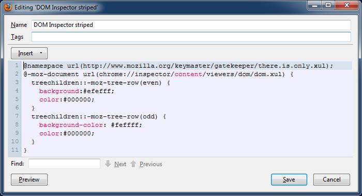This screenshot has width=362, height=196.
Task: Click the Next down-arrow icon
Action: coord(108,164)
